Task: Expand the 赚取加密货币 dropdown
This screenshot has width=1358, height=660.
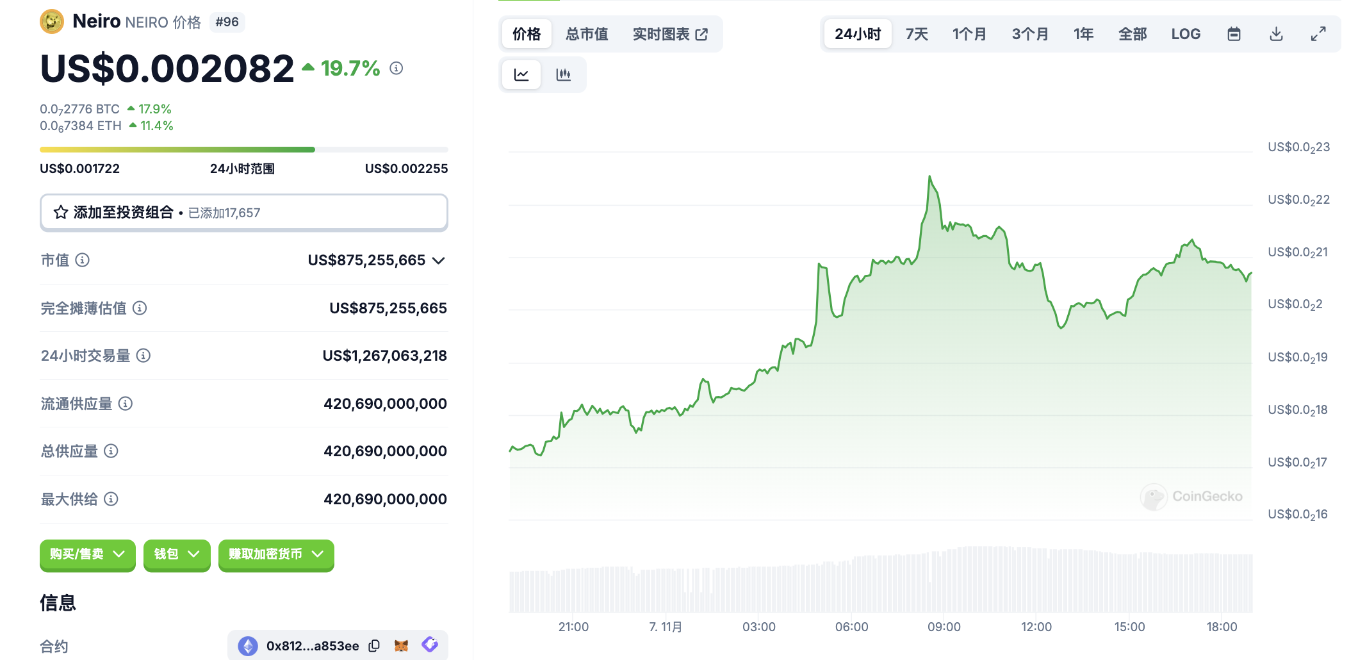Action: 276,554
